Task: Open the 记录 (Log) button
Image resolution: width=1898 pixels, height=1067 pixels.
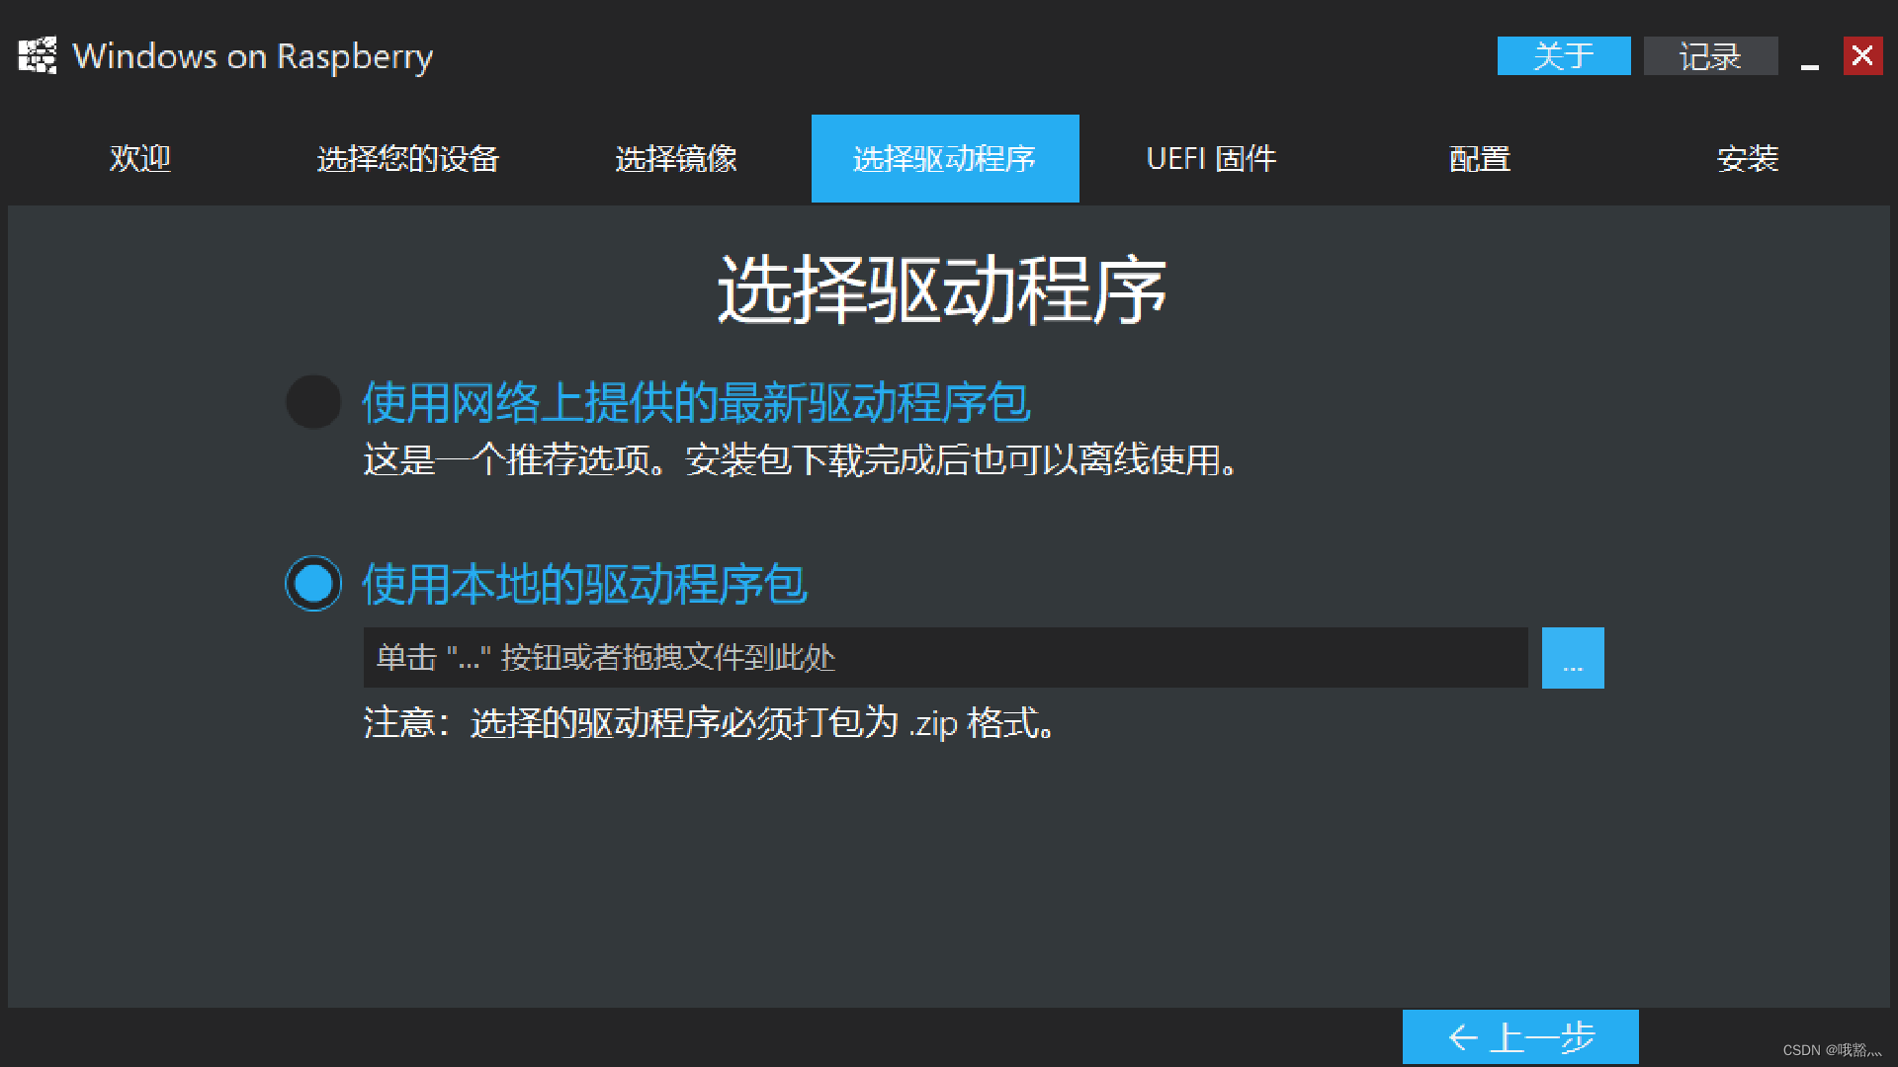Action: coord(1710,56)
